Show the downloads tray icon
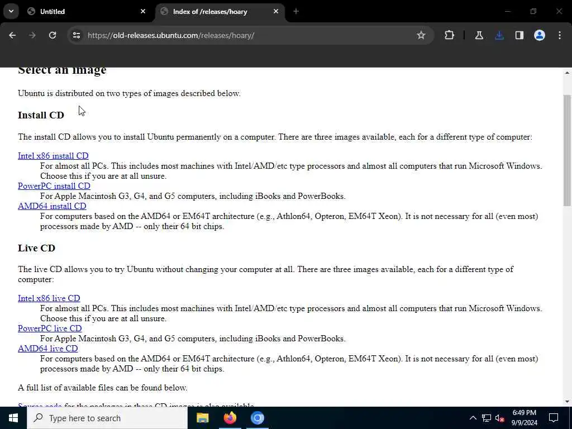 [499, 35]
